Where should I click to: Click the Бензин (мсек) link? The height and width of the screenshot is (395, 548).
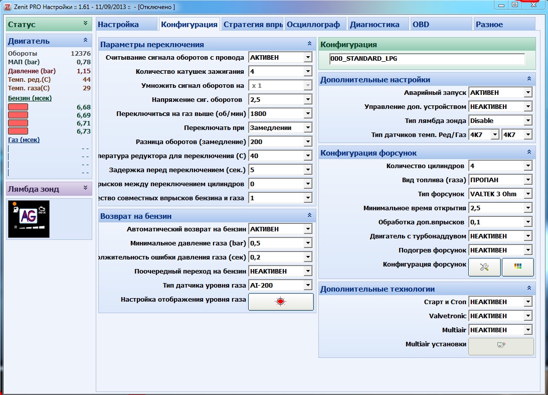(x=30, y=98)
